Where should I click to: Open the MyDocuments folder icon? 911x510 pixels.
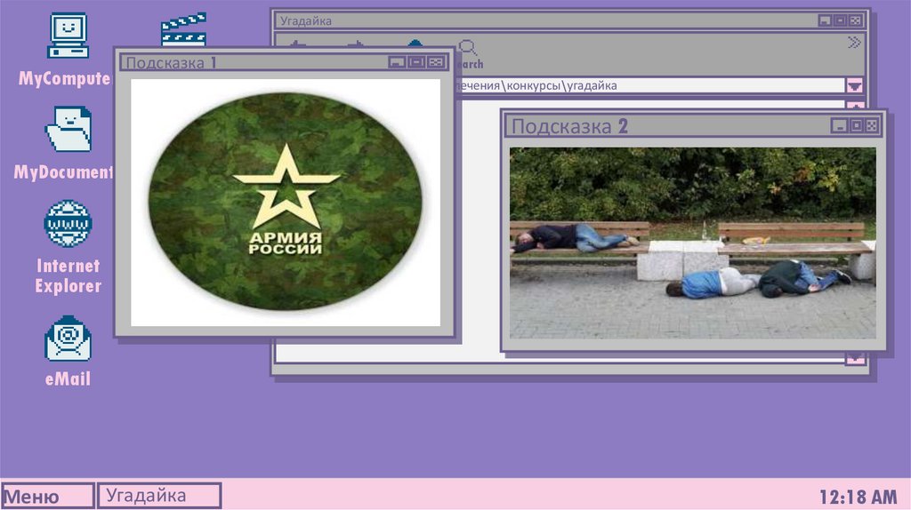click(x=69, y=129)
